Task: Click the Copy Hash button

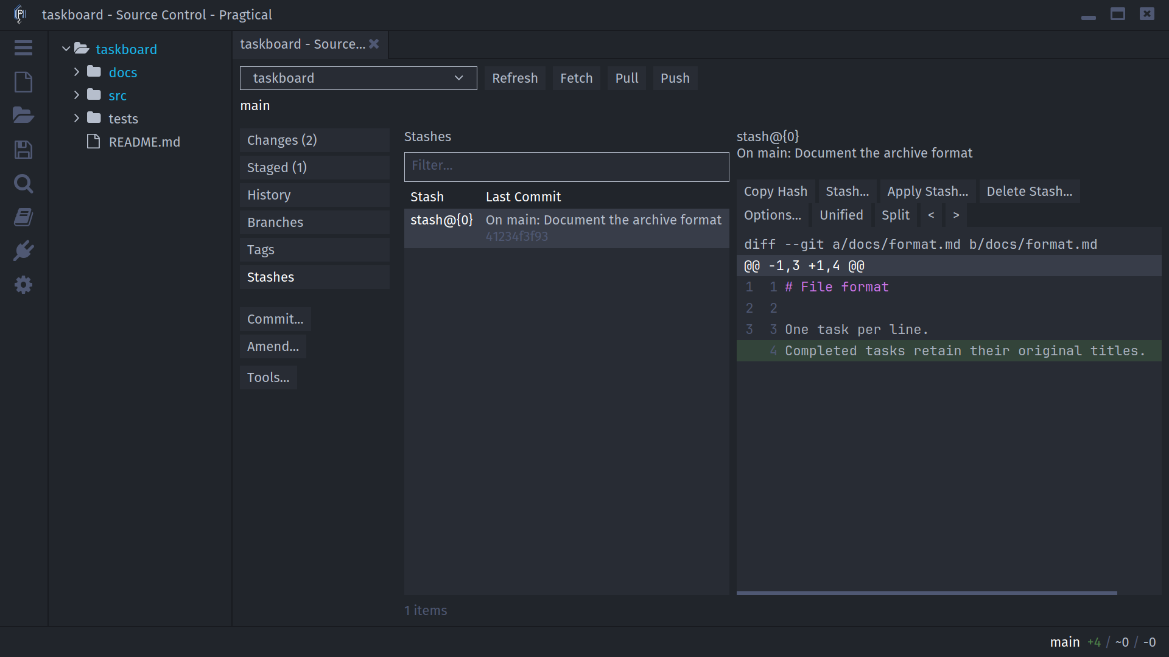Action: tap(775, 191)
